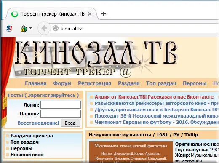Image resolution: width=219 pixels, height=163 pixels.
Task: Open the Главная menu item
Action: pos(35,83)
